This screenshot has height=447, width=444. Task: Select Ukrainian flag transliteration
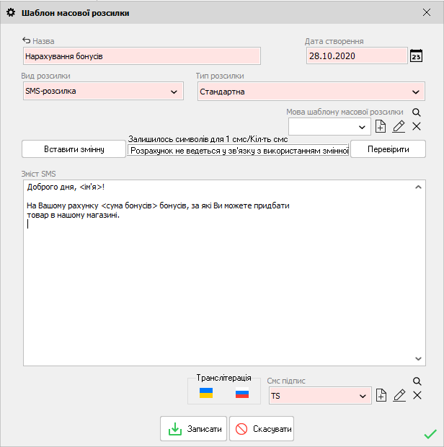(x=206, y=394)
